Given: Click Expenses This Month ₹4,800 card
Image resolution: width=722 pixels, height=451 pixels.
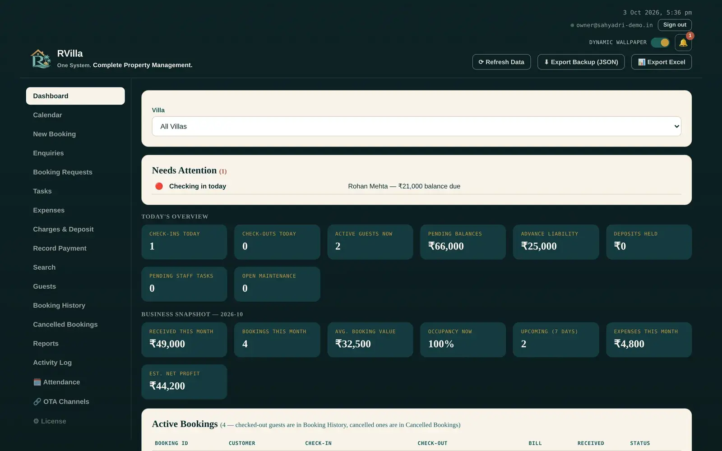Looking at the screenshot, I should (649, 340).
